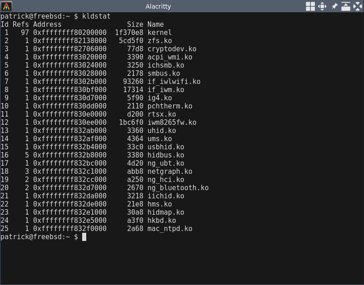
Task: Select the pchtherm.ko entry
Action: 170,106
